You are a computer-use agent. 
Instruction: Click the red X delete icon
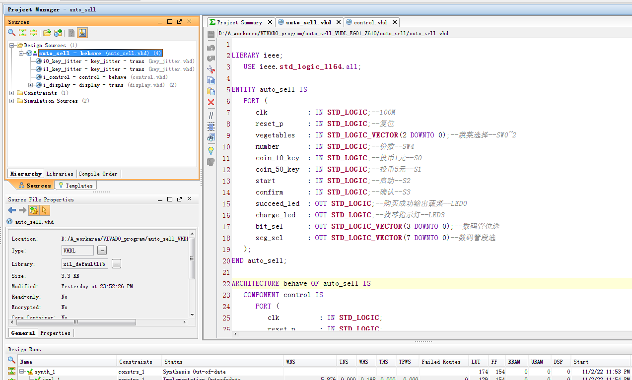tap(211, 102)
